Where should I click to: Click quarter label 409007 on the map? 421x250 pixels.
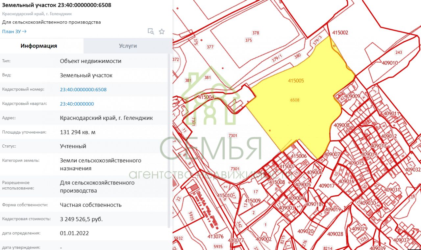[332, 154]
